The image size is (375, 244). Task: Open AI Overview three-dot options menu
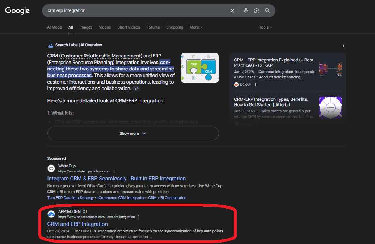344,45
